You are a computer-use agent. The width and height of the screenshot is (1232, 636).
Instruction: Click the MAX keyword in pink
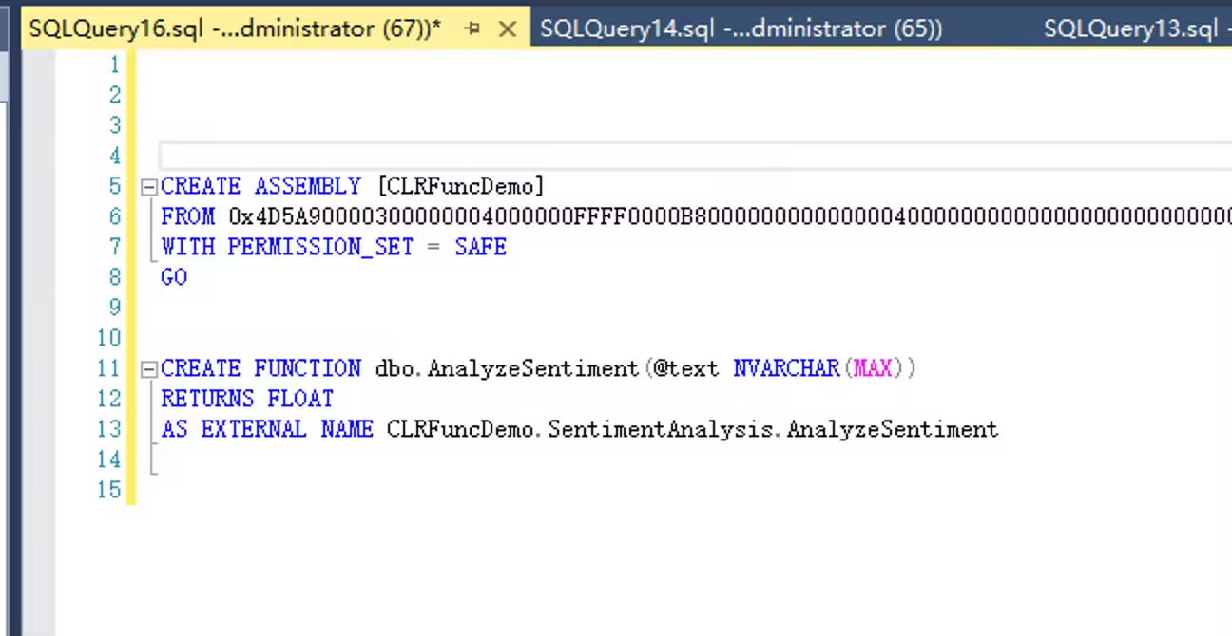pyautogui.click(x=874, y=368)
